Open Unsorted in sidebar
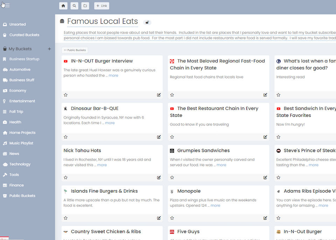The width and height of the screenshot is (336, 240). 17,24
